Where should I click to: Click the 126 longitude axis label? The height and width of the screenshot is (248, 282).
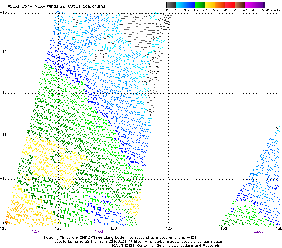coord(114,229)
